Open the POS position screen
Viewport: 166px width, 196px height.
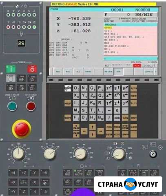click(x=109, y=127)
